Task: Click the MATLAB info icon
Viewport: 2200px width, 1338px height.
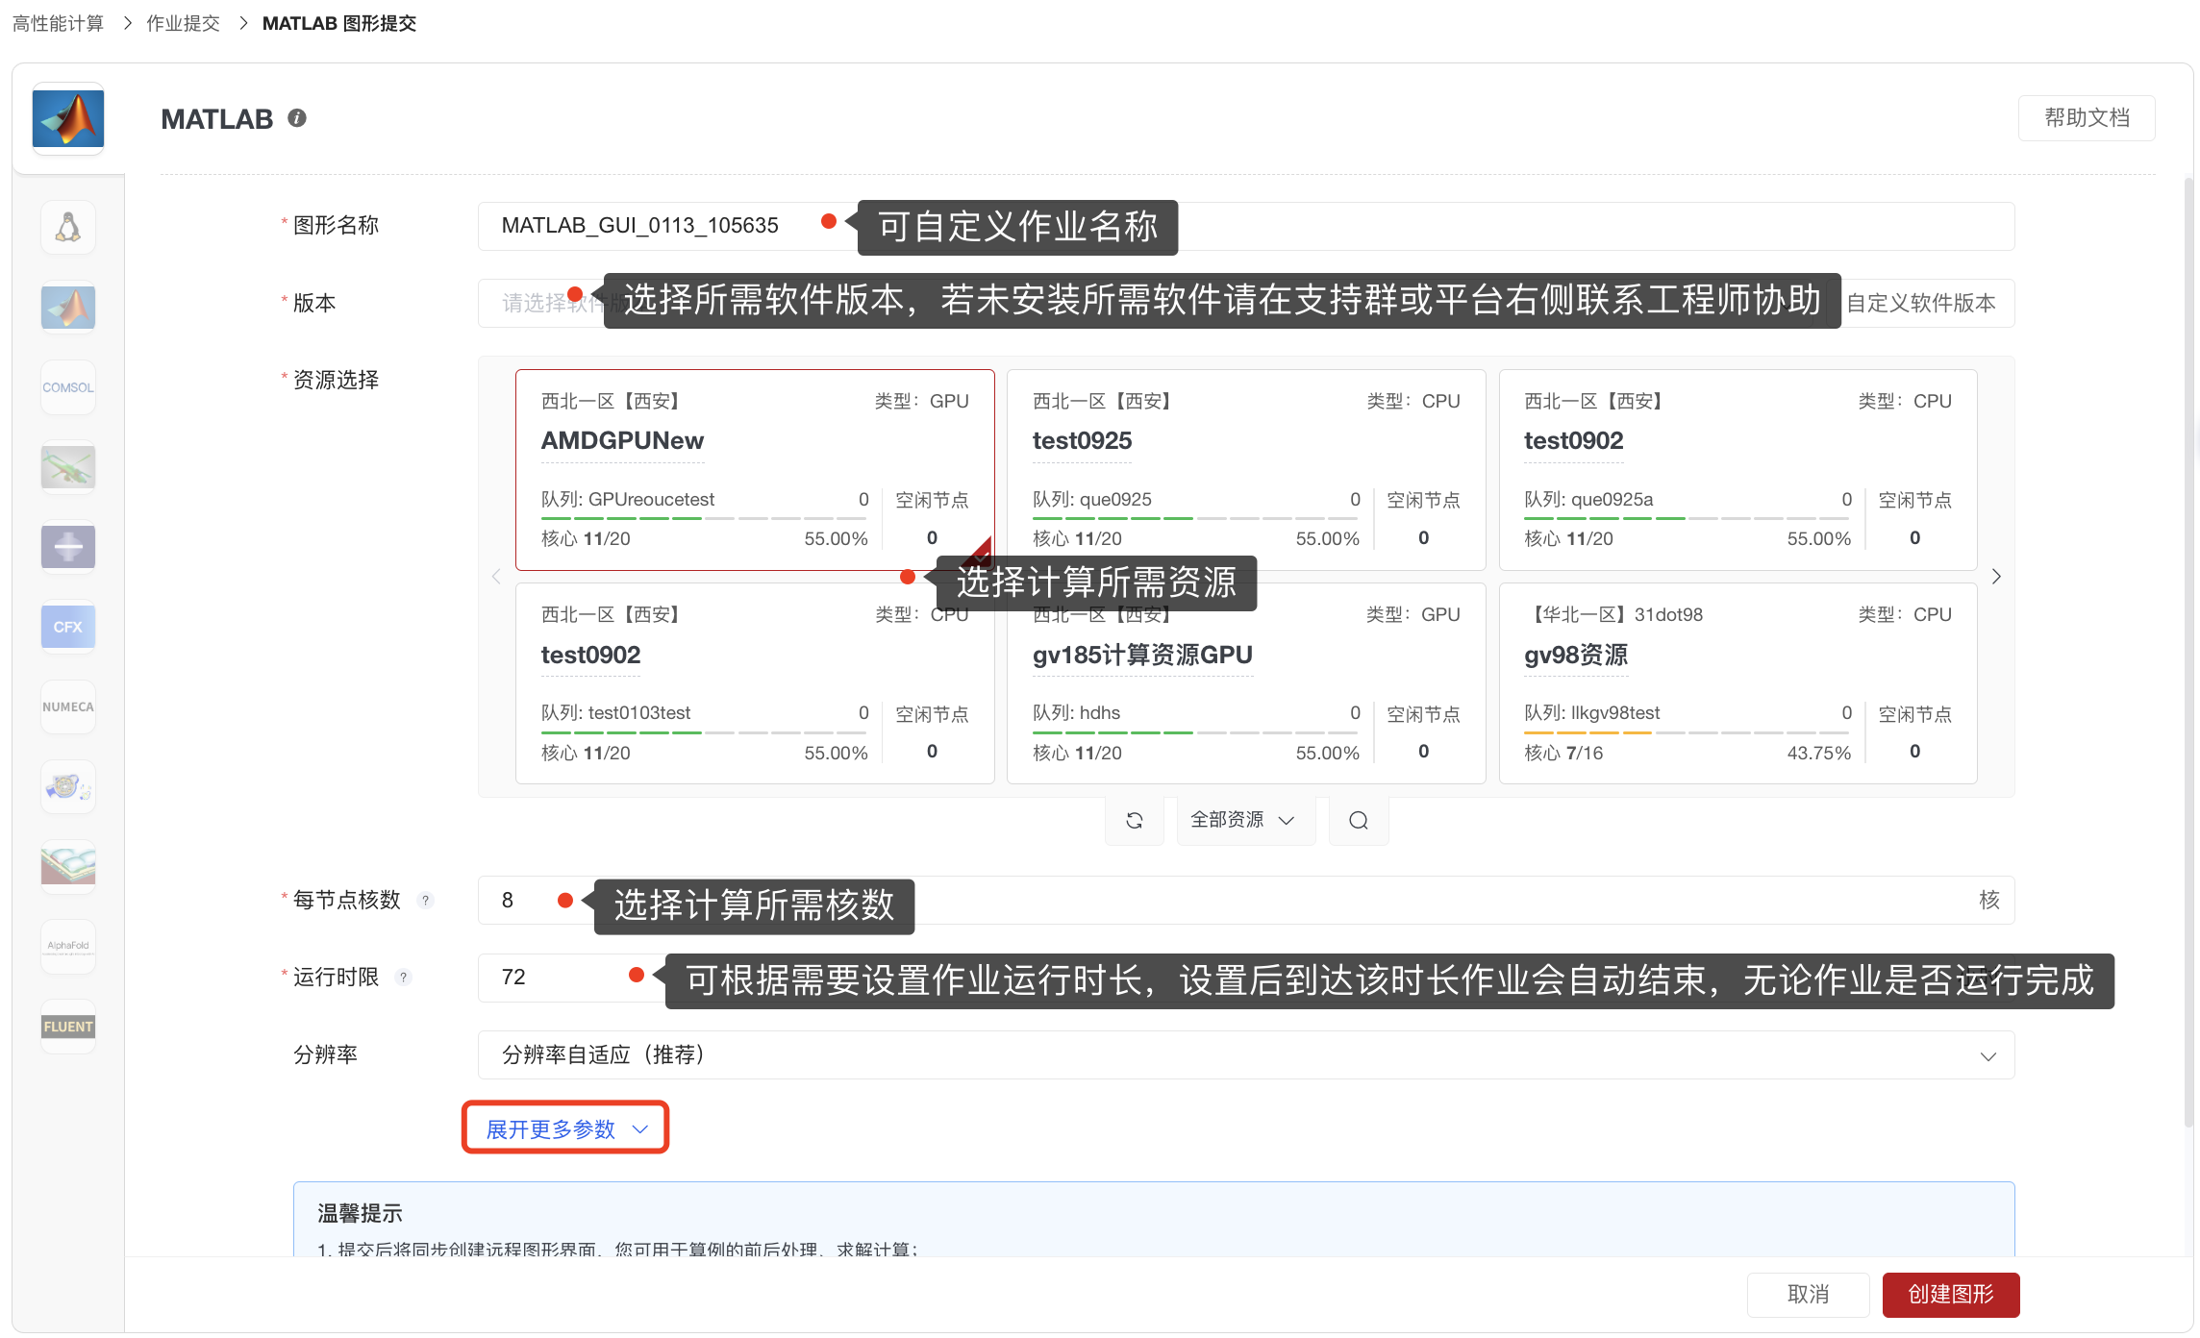Action: pos(297,118)
